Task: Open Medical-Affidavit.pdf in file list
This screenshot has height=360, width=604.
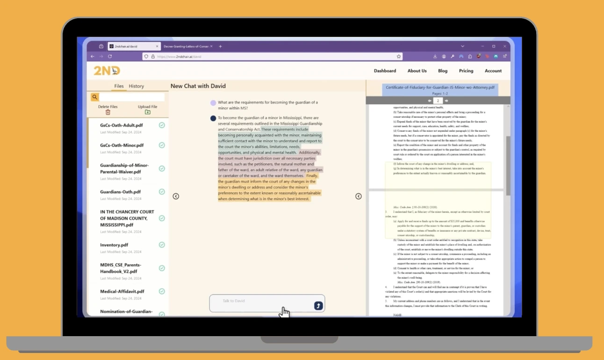Action: (122, 291)
